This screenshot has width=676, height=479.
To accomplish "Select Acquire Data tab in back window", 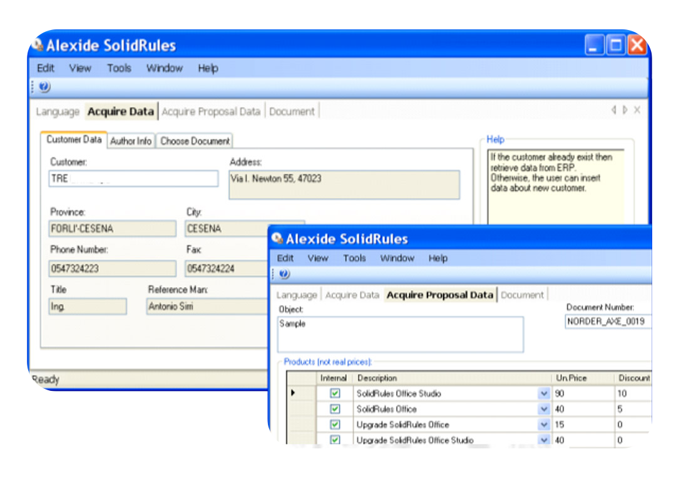I will point(121,111).
